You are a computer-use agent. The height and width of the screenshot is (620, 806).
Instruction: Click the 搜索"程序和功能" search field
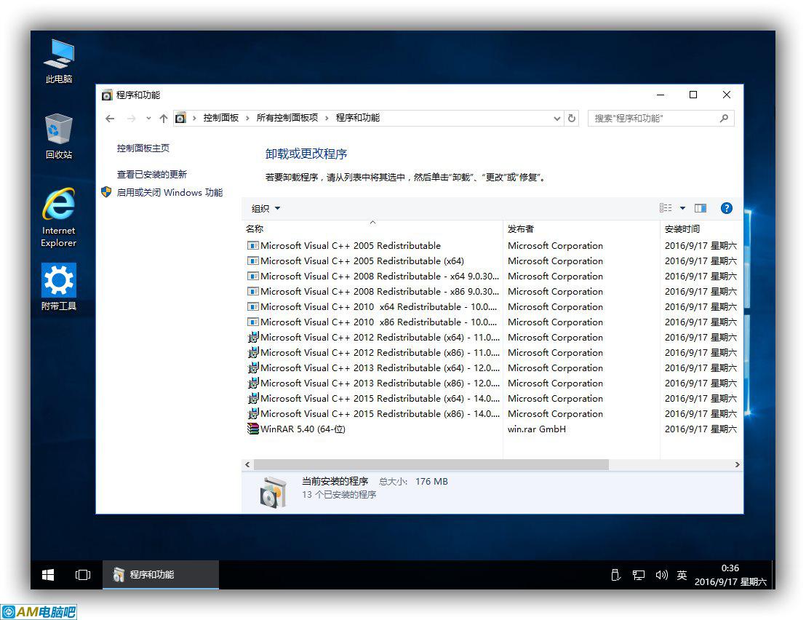pos(661,118)
